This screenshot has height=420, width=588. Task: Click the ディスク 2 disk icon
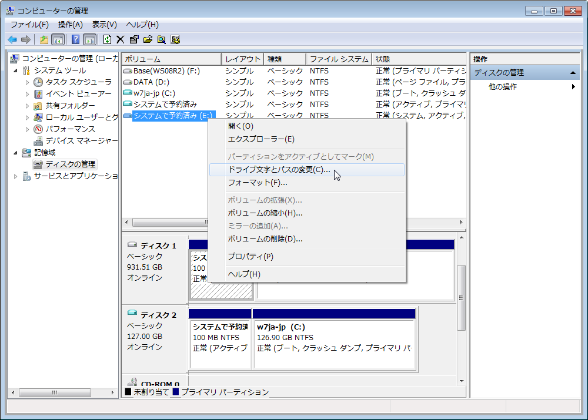[132, 313]
